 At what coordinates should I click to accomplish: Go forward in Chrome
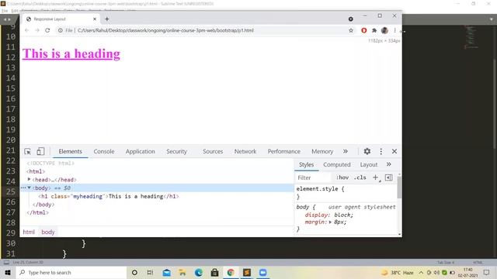[x=37, y=30]
